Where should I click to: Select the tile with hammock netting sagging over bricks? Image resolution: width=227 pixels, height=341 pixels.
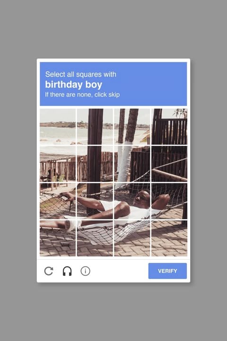(x=132, y=238)
